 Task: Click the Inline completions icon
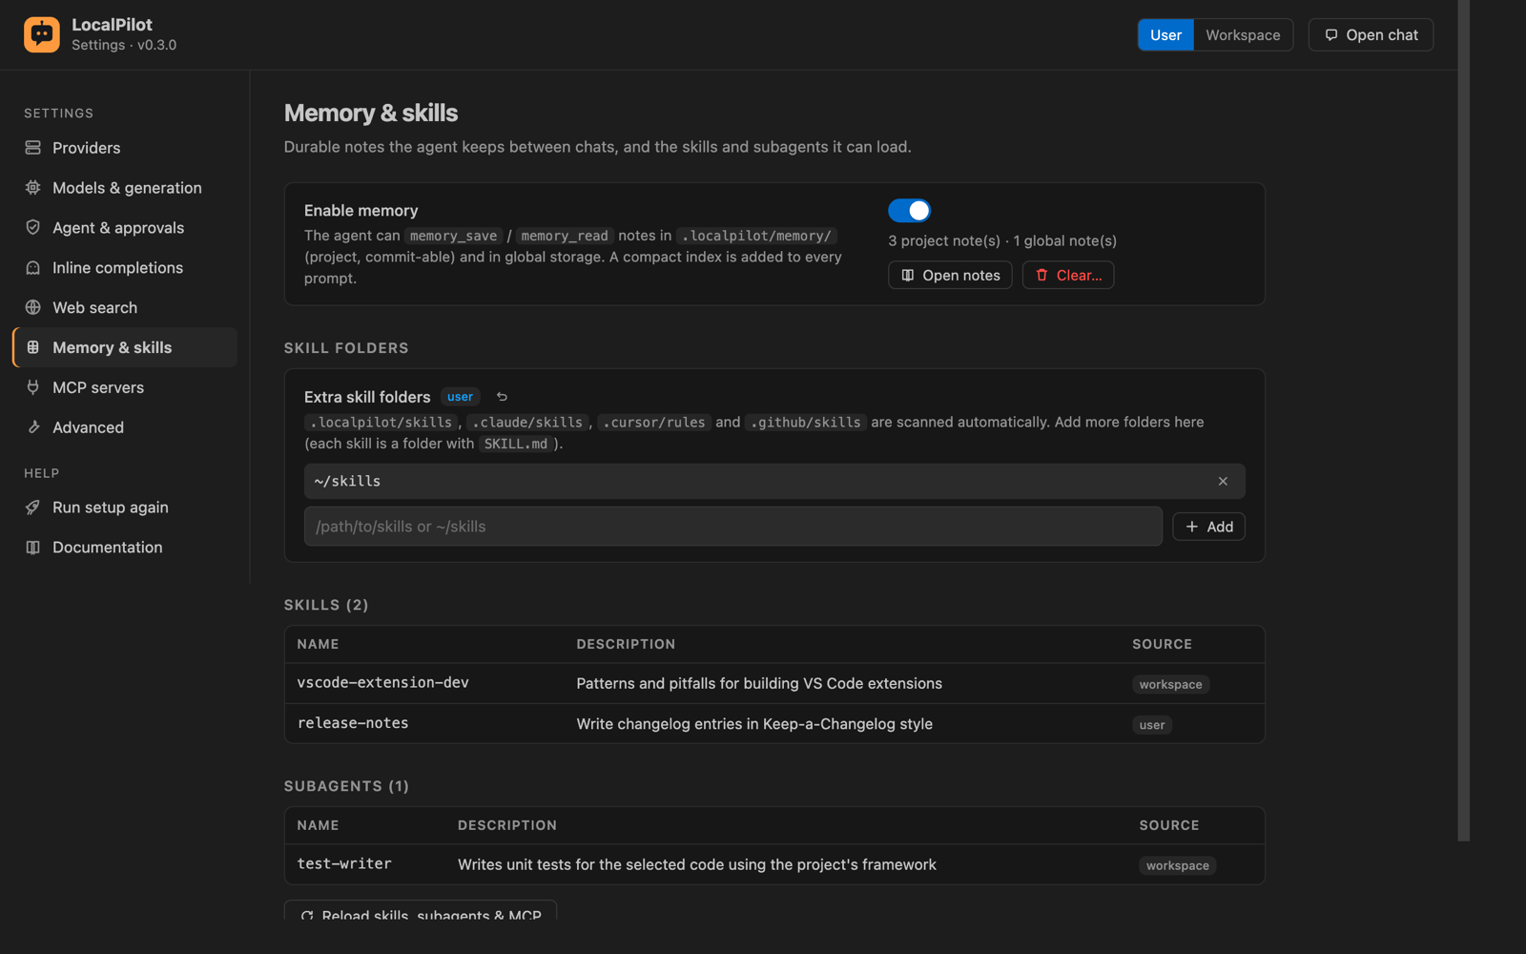click(33, 268)
